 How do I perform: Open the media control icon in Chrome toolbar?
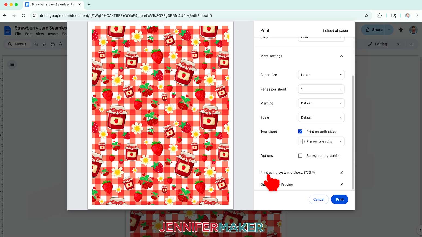[x=393, y=16]
